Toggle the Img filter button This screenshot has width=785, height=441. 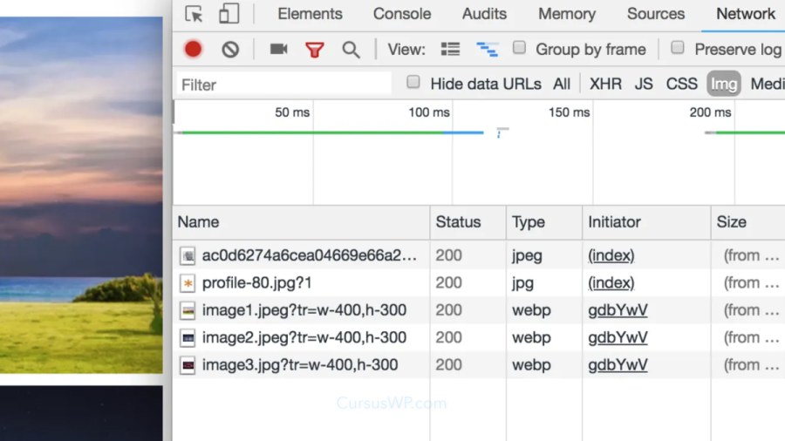coord(724,84)
